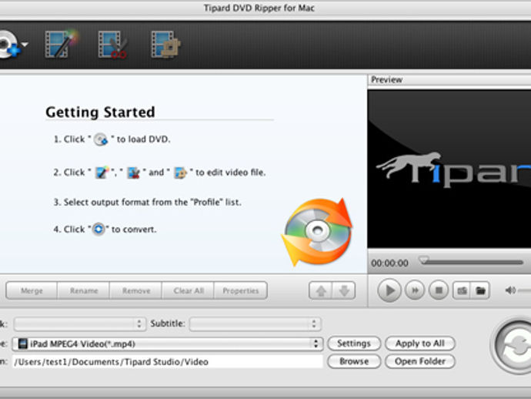Click the Remove button
531x399 pixels.
click(x=136, y=290)
